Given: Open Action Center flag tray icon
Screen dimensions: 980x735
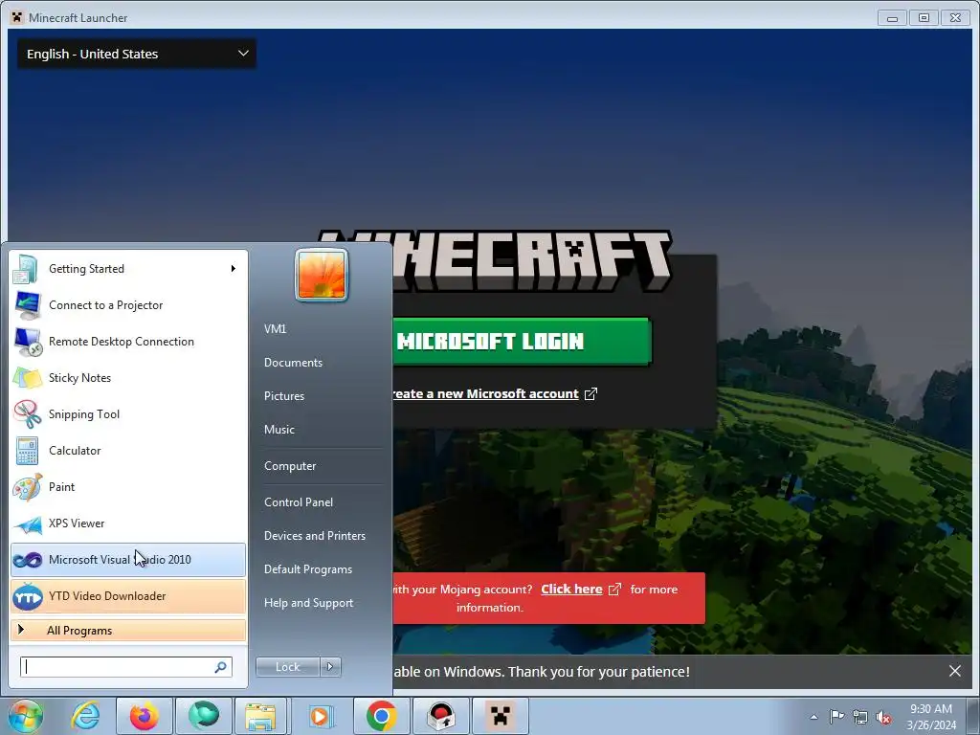Looking at the screenshot, I should [x=836, y=717].
